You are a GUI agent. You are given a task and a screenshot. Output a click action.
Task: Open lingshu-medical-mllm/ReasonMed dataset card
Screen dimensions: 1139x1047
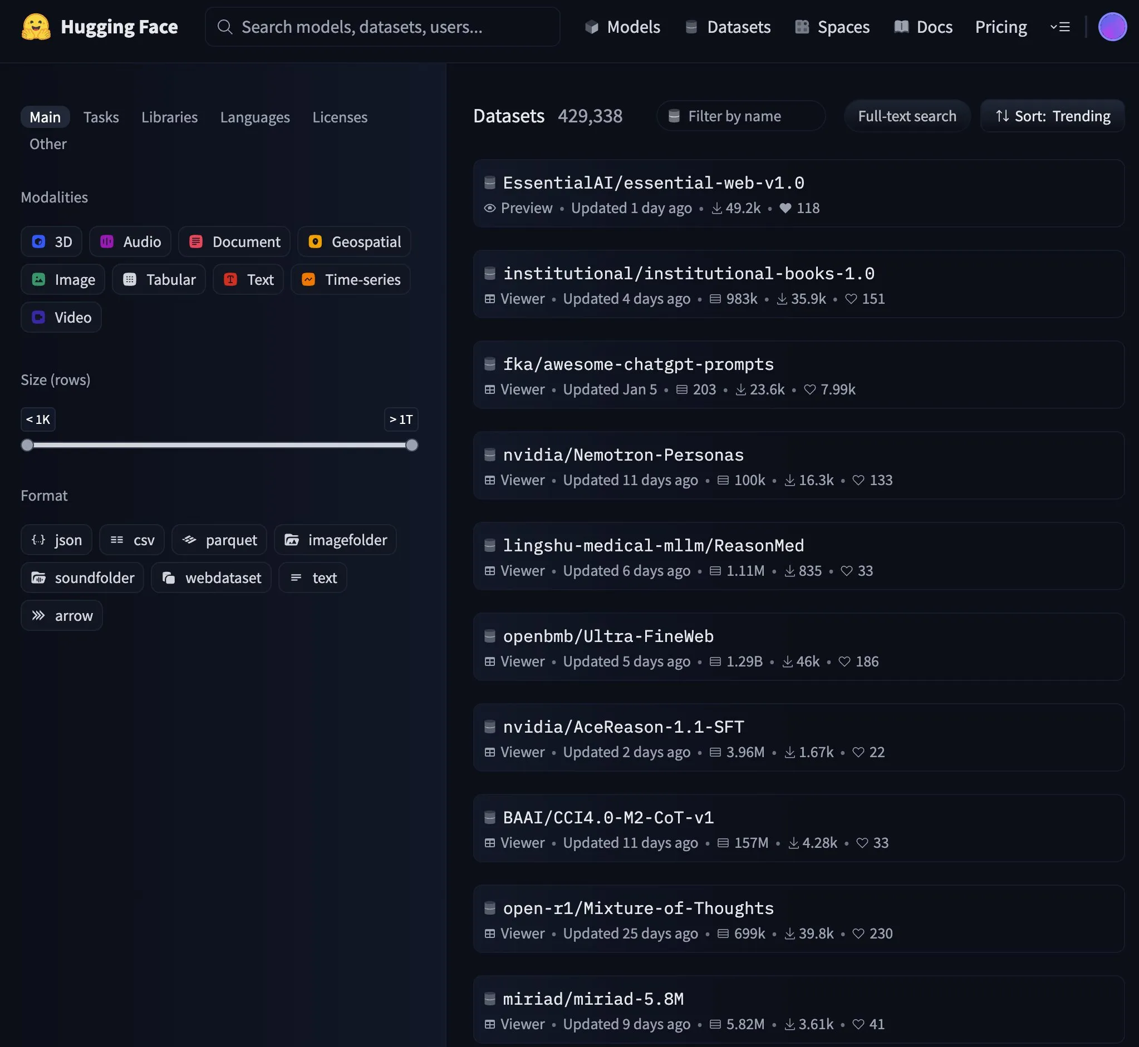[799, 556]
